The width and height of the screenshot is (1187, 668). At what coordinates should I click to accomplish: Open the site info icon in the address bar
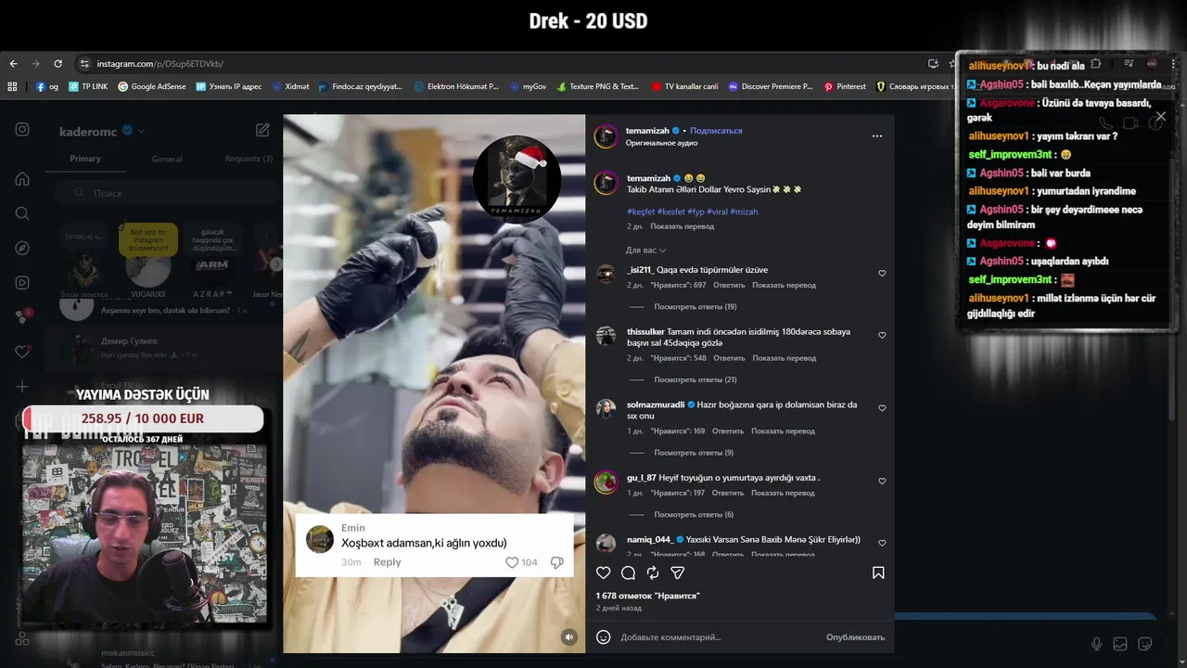click(84, 64)
